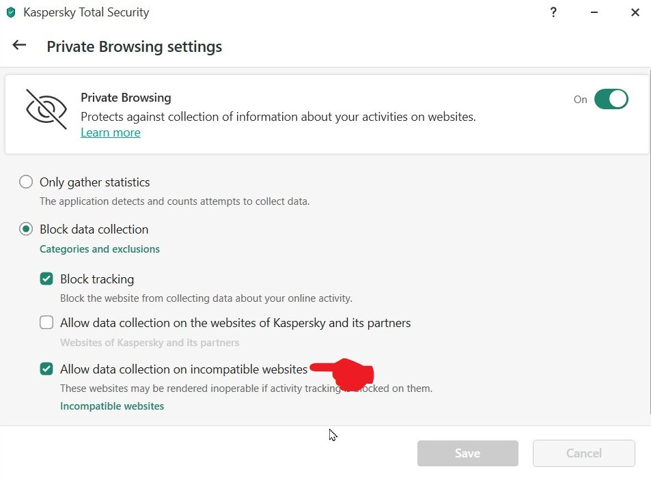Click the crossed-out eye Private Browsing icon
The width and height of the screenshot is (651, 480).
(x=46, y=109)
